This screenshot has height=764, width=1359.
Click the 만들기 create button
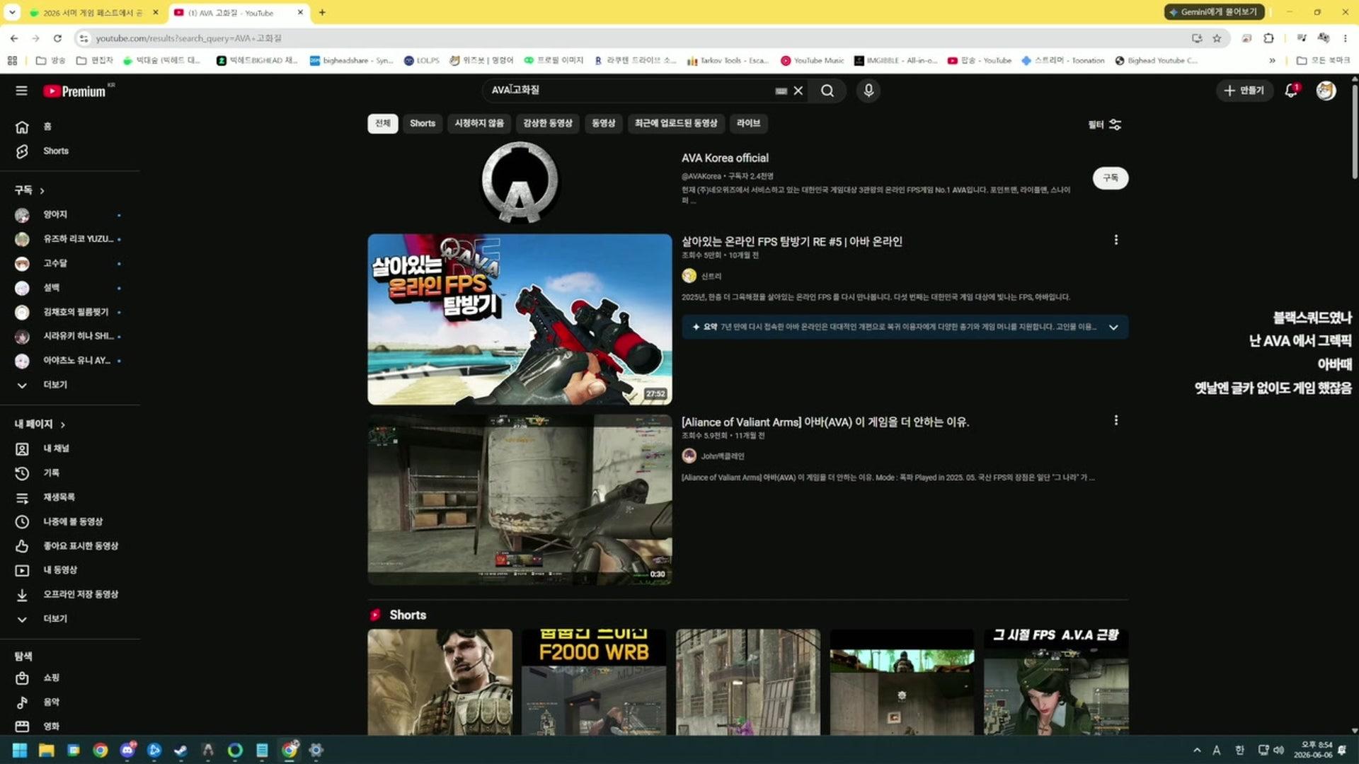(1244, 91)
